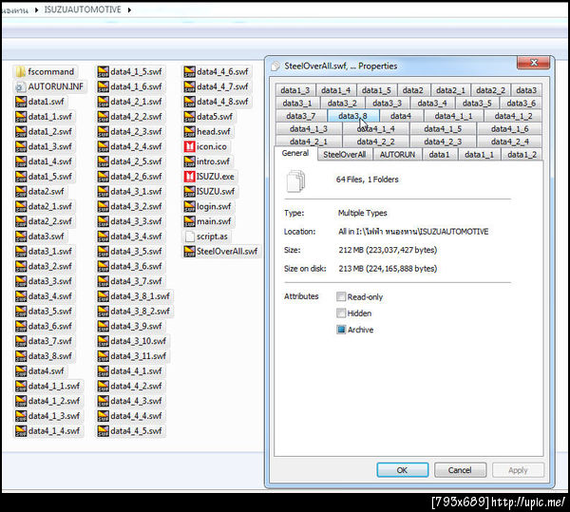Select the data4_3_8_1.swf file icon
The width and height of the screenshot is (570, 512).
104,296
